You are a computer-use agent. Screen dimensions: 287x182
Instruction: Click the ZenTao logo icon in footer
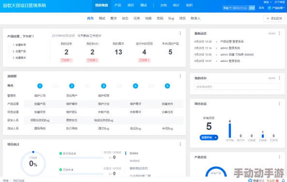coord(250,181)
